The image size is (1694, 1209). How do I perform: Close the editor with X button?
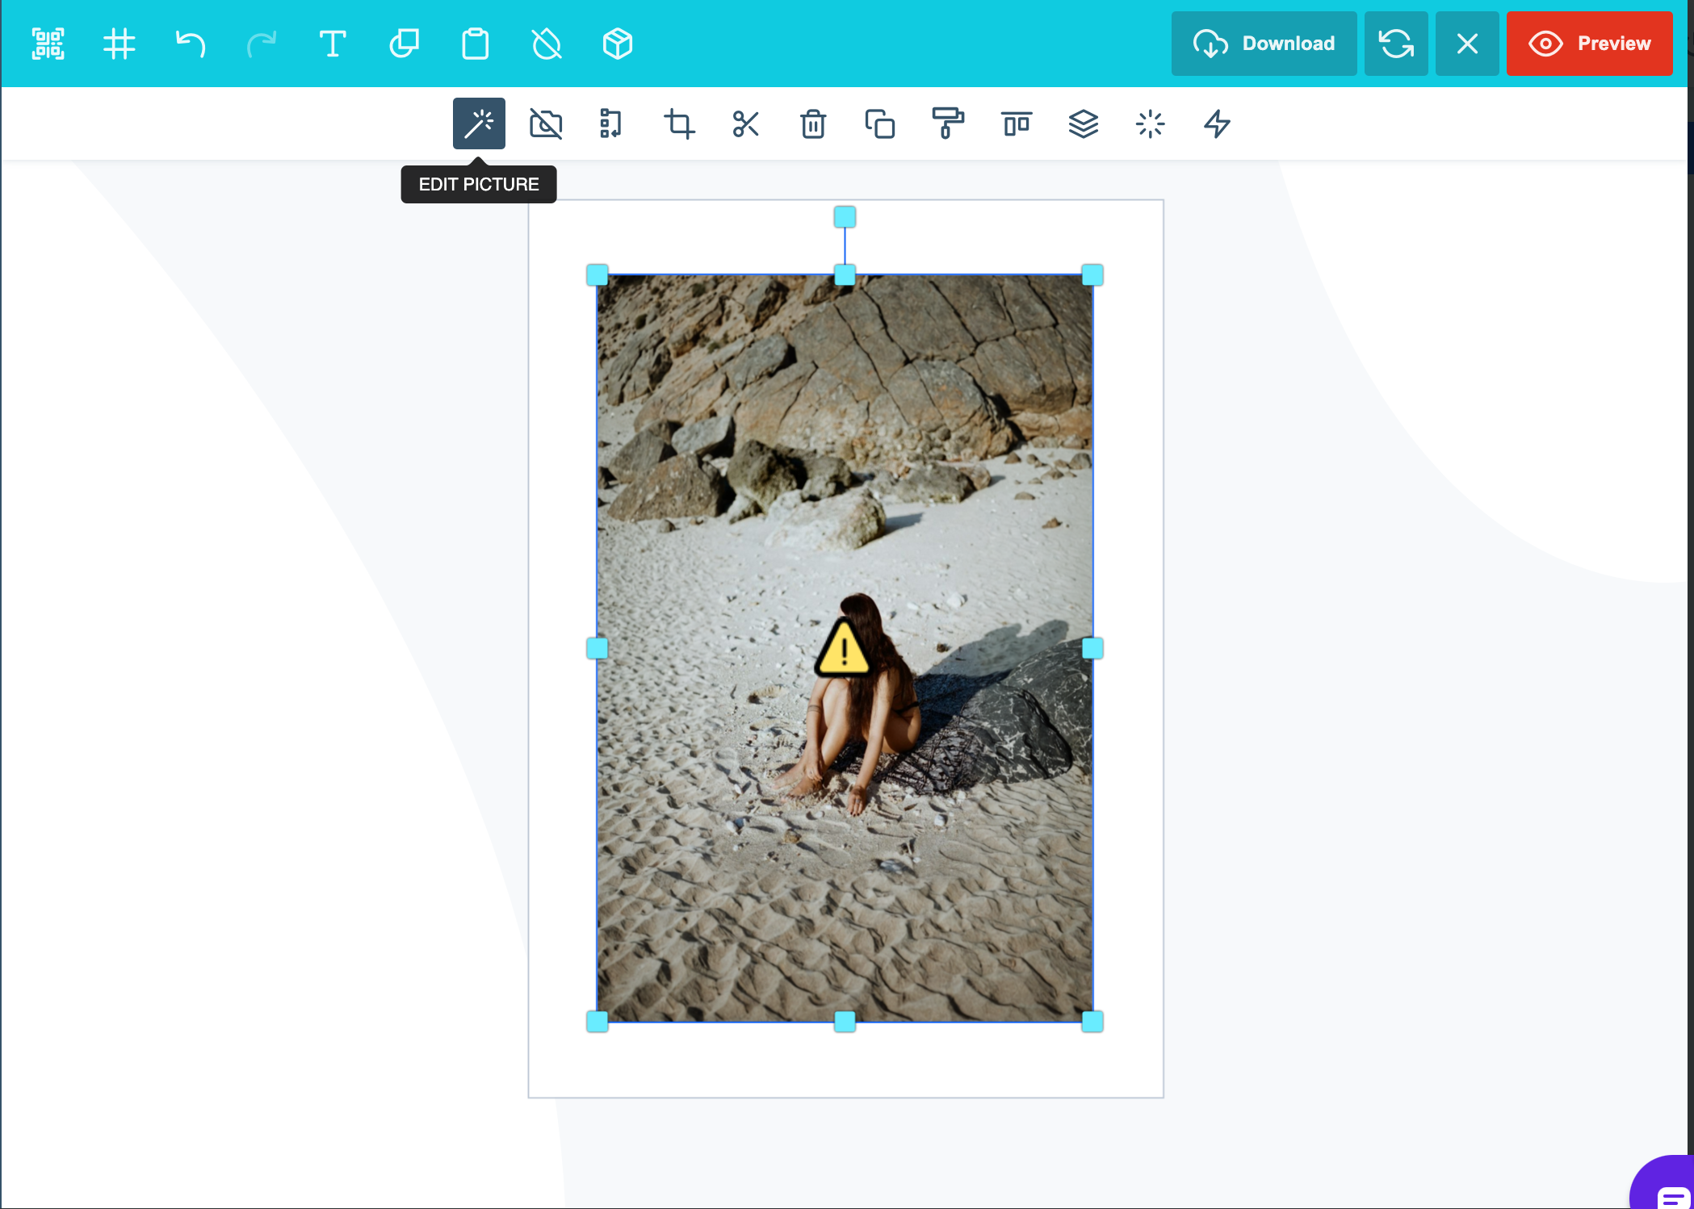coord(1467,44)
